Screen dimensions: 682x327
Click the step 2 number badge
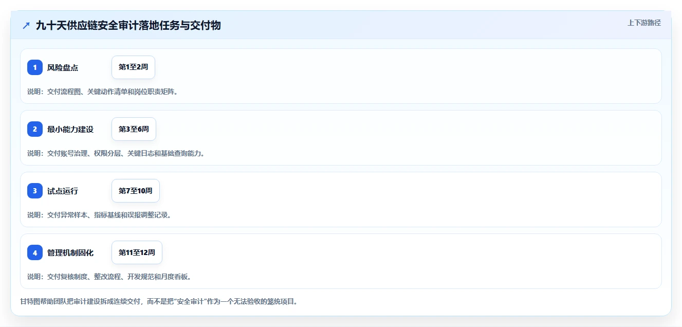35,129
